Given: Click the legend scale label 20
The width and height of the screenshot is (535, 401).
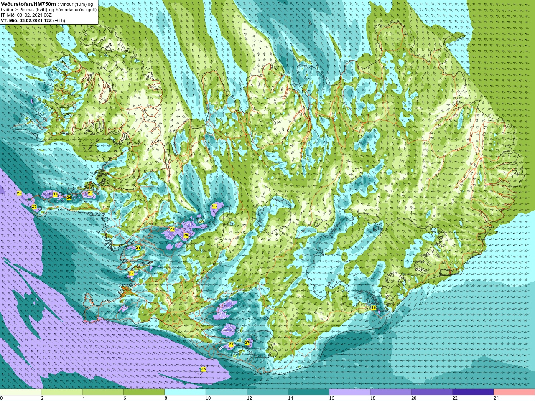Looking at the screenshot, I should 414,398.
